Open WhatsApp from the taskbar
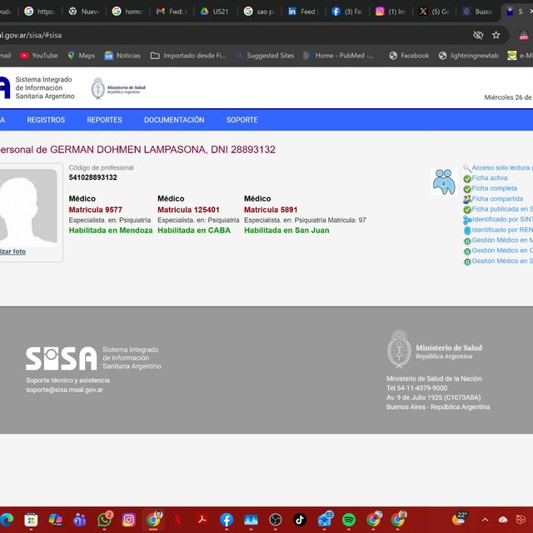Screen dimensions: 533x533 click(x=104, y=520)
